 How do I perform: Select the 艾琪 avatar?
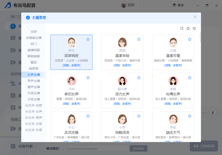coord(173,42)
